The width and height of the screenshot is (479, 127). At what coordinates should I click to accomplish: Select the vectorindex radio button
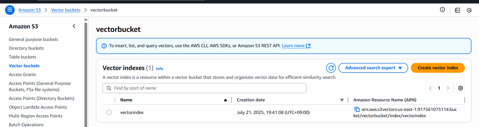(109, 112)
